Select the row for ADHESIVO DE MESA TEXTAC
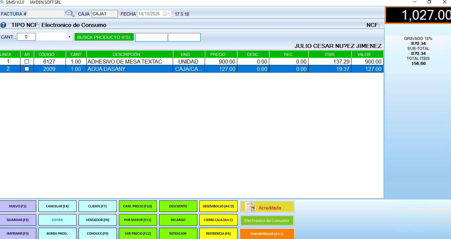 coord(192,62)
